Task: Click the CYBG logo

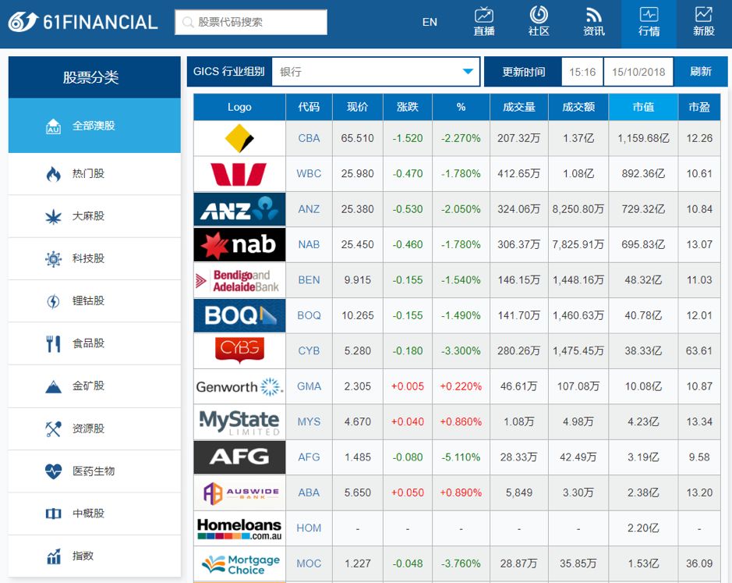Action: (x=239, y=350)
